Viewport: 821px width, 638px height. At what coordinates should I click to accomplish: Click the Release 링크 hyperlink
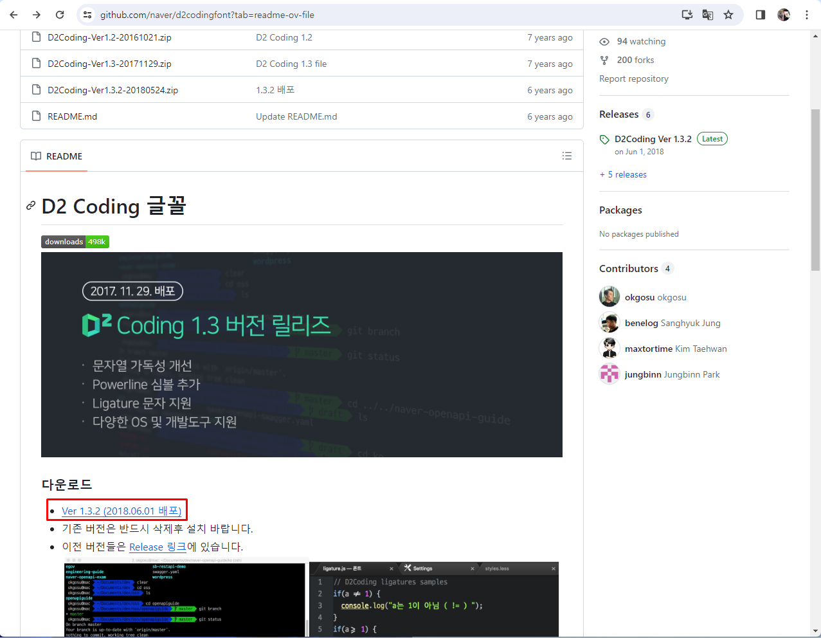[157, 547]
